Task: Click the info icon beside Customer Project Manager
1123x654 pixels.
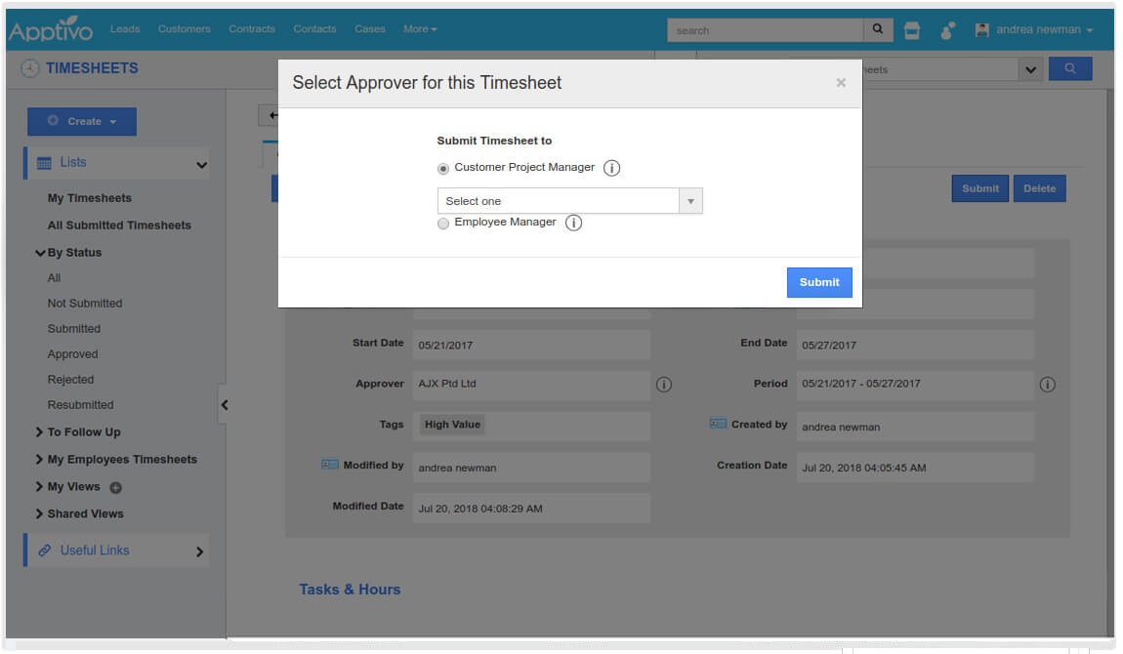Action: (611, 167)
